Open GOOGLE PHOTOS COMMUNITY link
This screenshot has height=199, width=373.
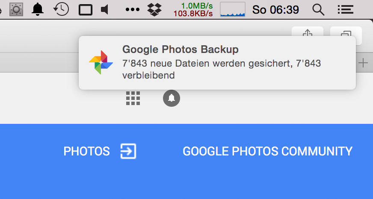click(x=267, y=151)
